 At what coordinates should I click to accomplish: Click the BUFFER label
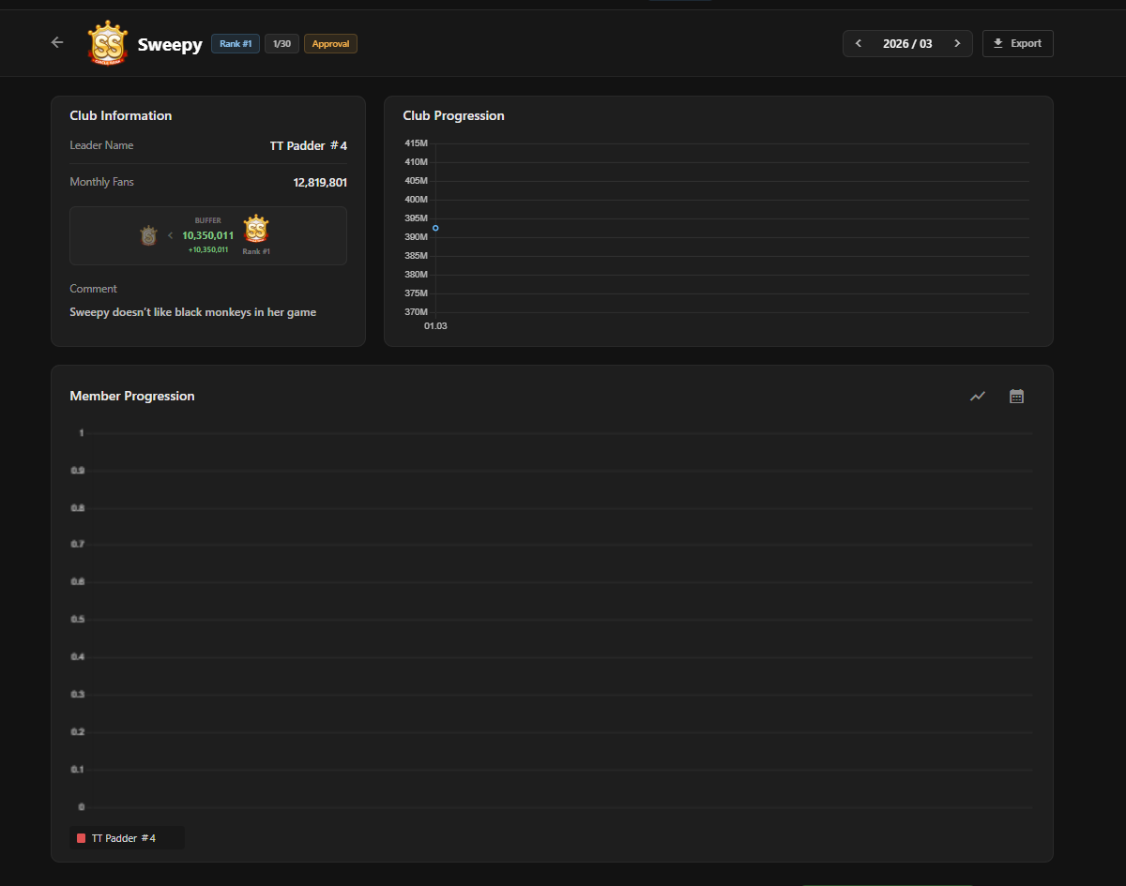(208, 220)
